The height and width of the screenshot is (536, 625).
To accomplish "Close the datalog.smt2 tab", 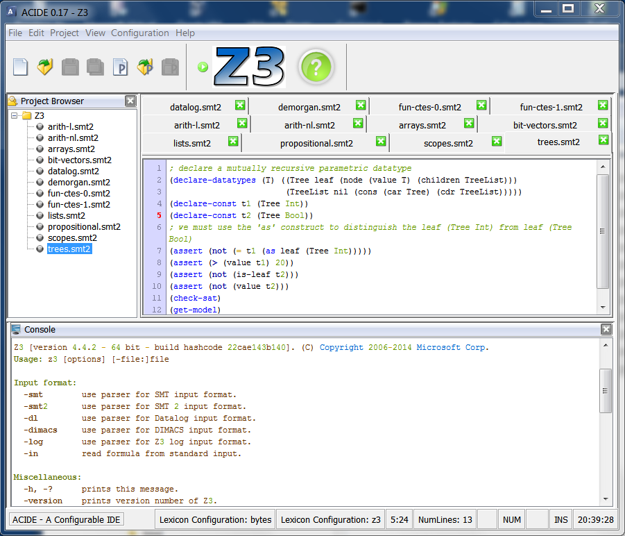I will tap(240, 105).
